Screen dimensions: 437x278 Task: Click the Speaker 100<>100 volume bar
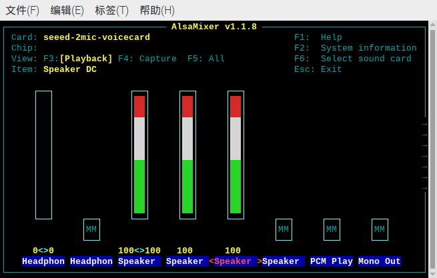click(139, 155)
